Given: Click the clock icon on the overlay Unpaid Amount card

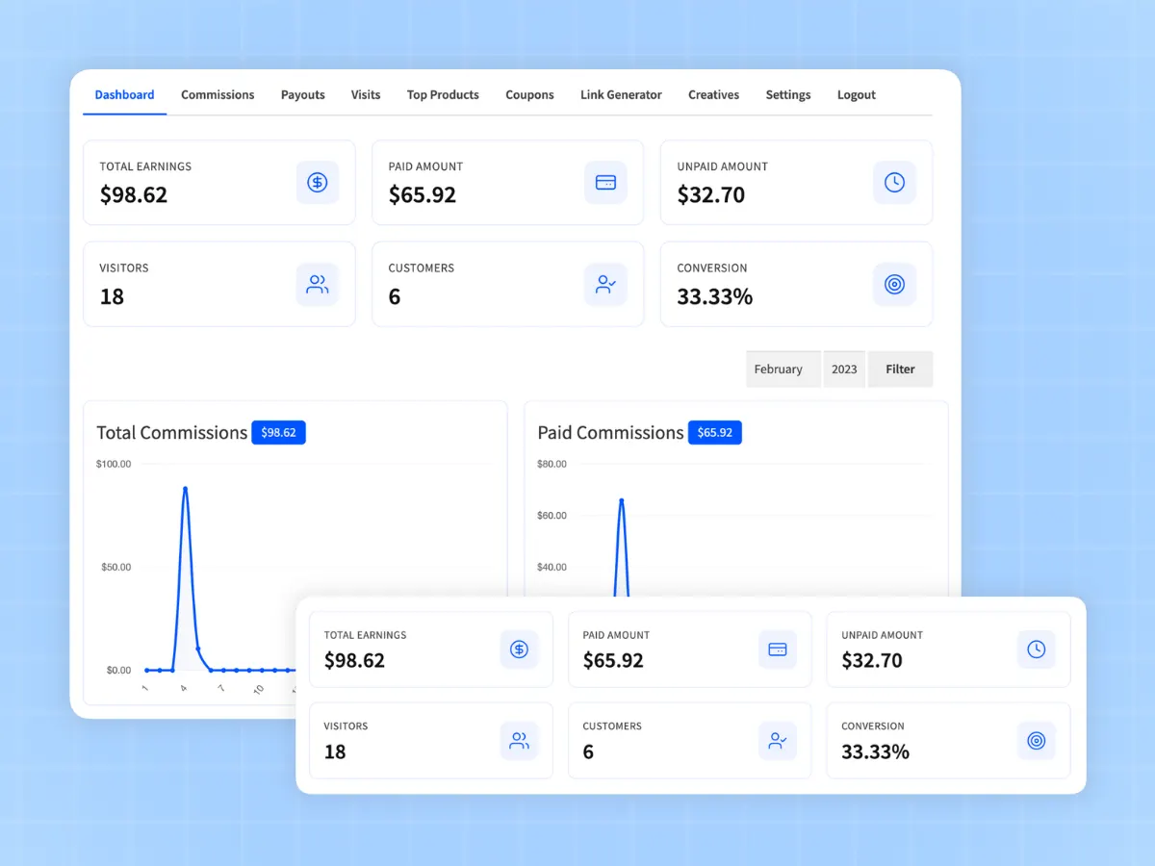Looking at the screenshot, I should click(x=1037, y=649).
